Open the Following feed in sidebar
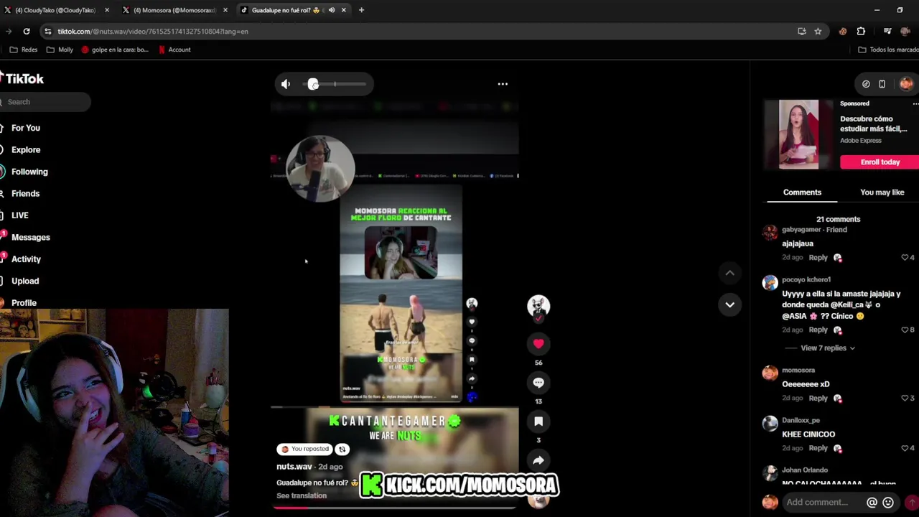The height and width of the screenshot is (517, 919). click(x=29, y=172)
